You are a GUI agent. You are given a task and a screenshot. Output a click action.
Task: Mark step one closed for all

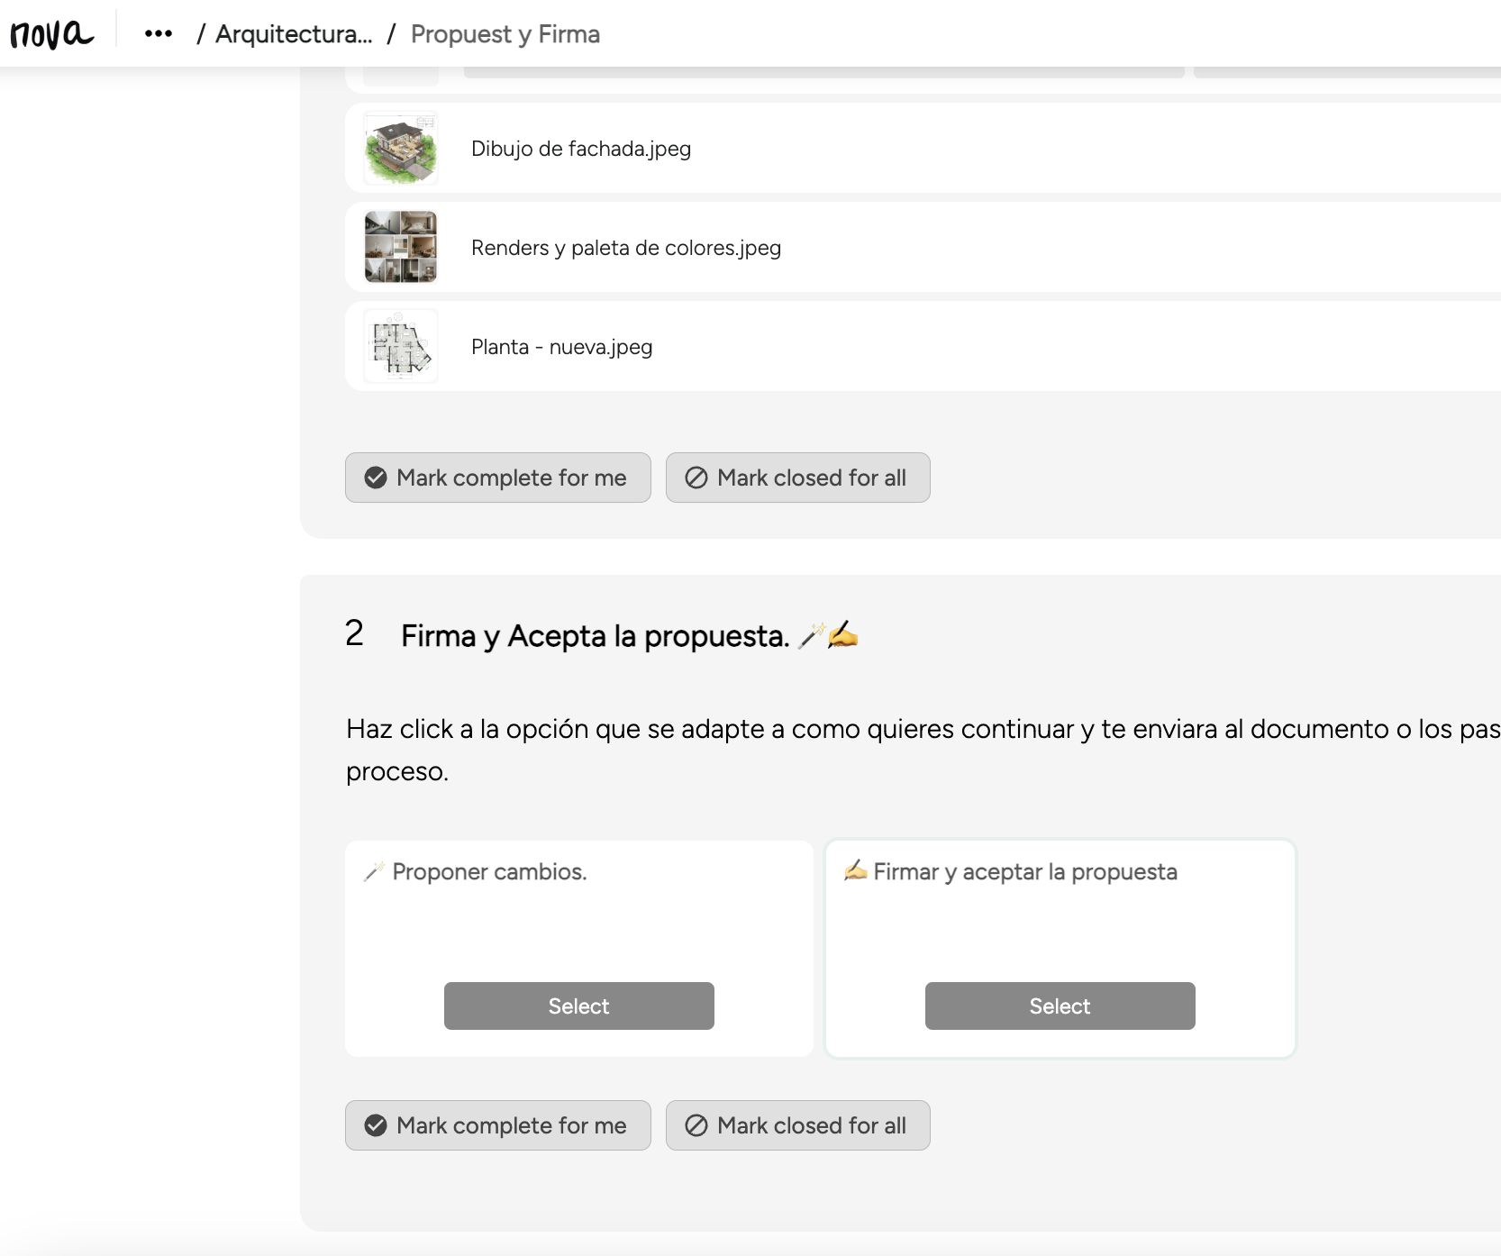pyautogui.click(x=797, y=478)
